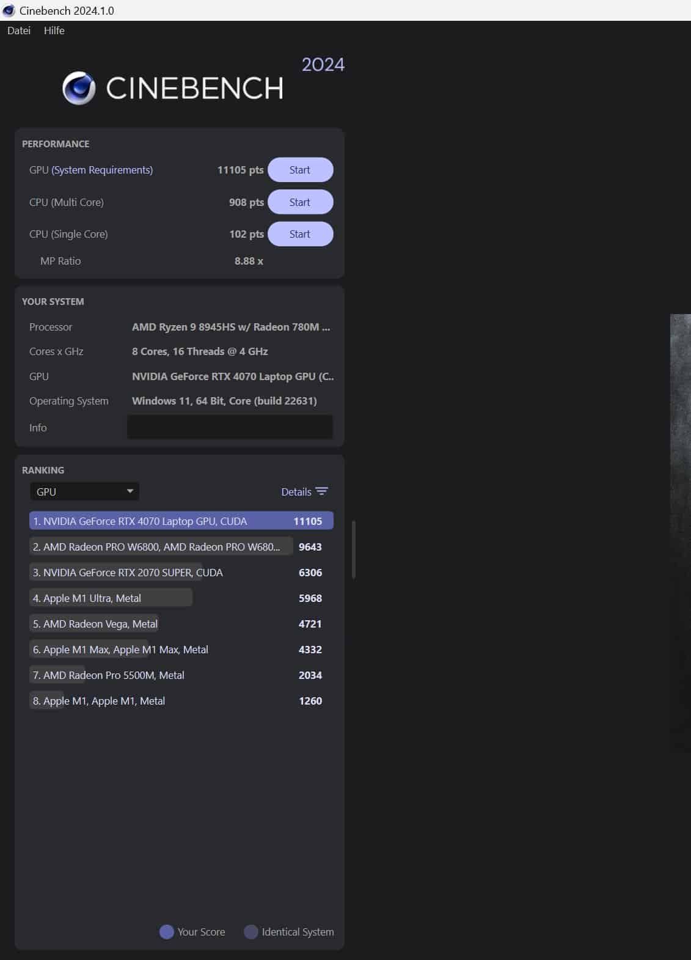The image size is (691, 960).
Task: Start the CPU Multi Core benchmark
Action: (x=300, y=202)
